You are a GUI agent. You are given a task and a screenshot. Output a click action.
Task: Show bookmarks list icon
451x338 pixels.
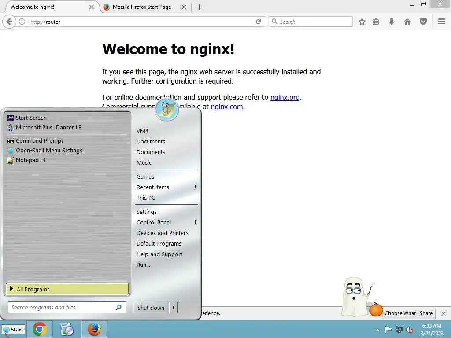click(376, 22)
